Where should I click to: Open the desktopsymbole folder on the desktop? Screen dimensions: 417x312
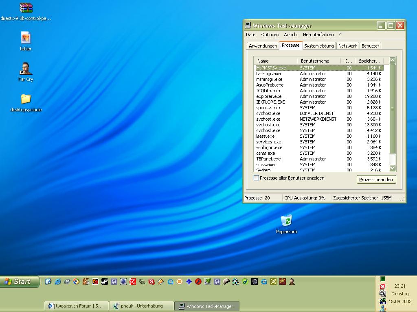[26, 99]
